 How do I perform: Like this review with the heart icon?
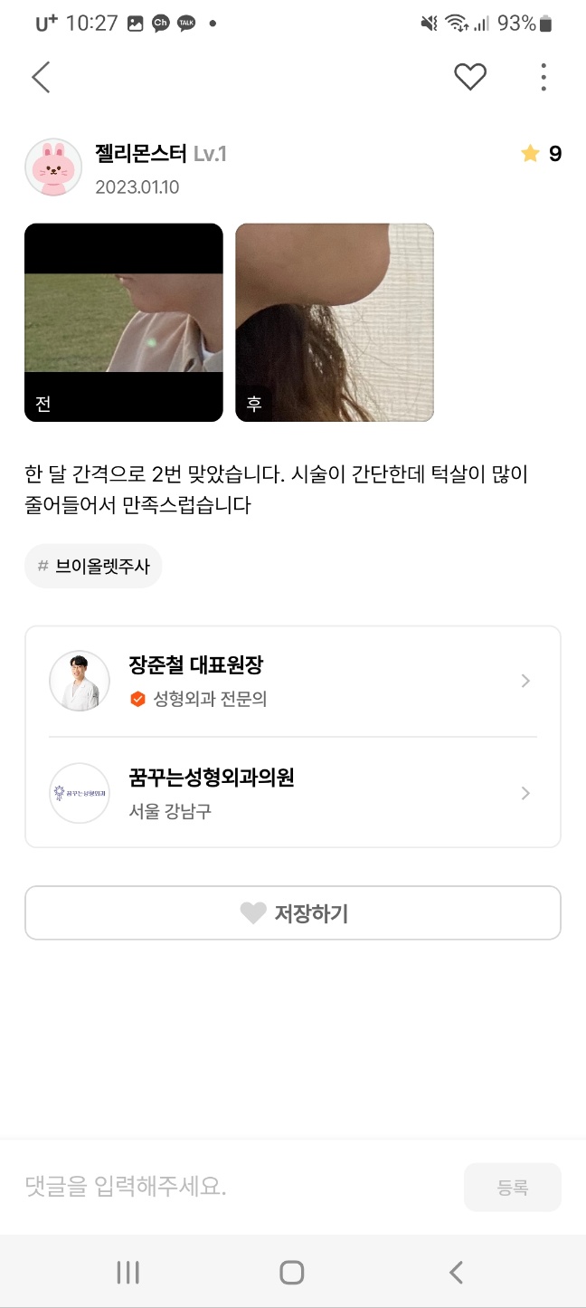click(x=469, y=78)
